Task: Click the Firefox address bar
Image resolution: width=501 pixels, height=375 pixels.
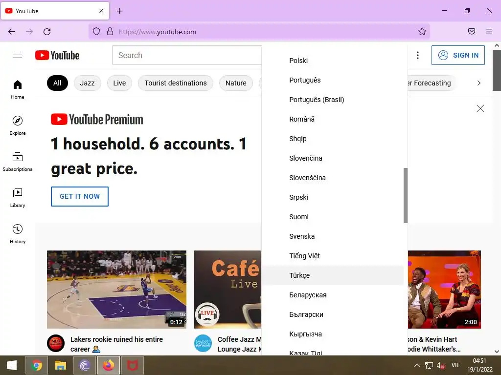Action: 259,32
